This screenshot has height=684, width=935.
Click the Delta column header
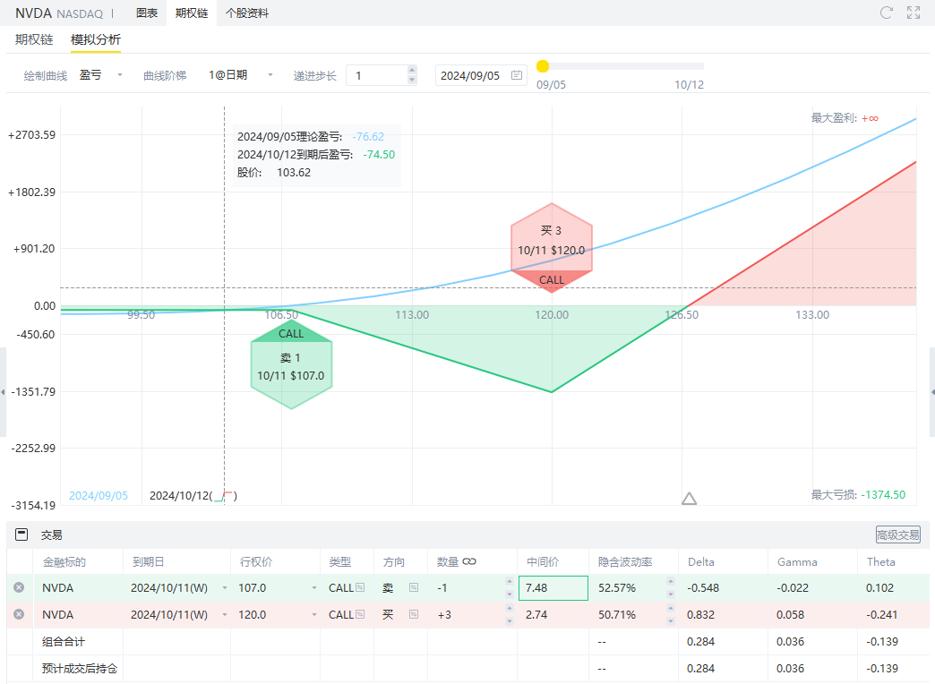pos(701,561)
